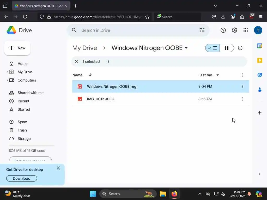Dismiss Get Drive for desktop banner
The height and width of the screenshot is (200, 267).
[58, 168]
